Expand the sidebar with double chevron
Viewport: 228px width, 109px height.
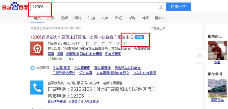click(x=199, y=56)
